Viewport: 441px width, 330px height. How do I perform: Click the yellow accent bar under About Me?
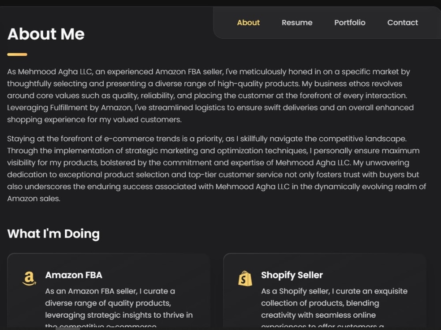(x=17, y=55)
